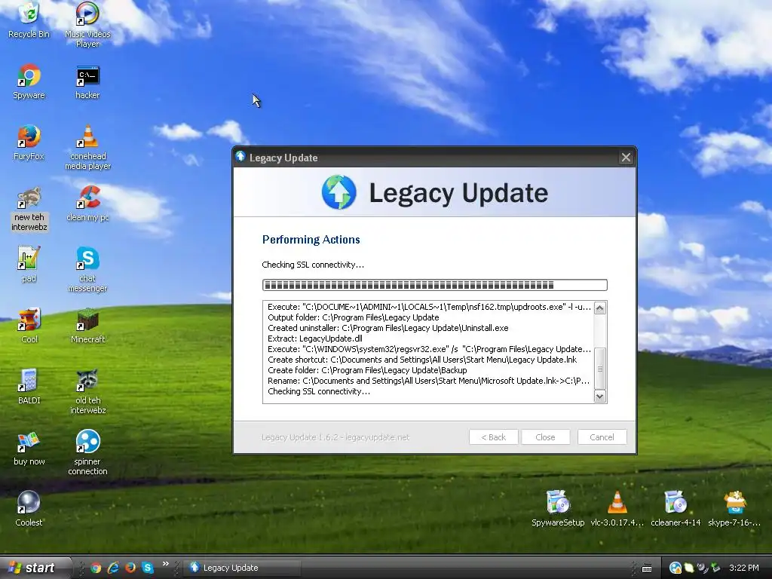
Task: Click the 'Legacy Update 1.6.2 - legacyupdate.net' footer text
Action: pyautogui.click(x=335, y=437)
